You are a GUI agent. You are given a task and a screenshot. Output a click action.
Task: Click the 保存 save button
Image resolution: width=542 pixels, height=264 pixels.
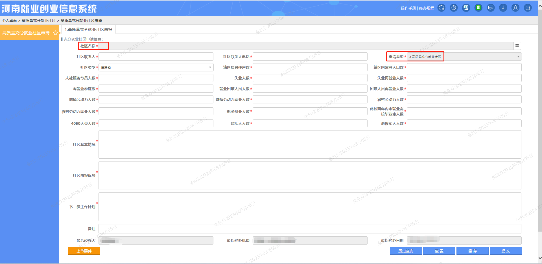pos(472,251)
